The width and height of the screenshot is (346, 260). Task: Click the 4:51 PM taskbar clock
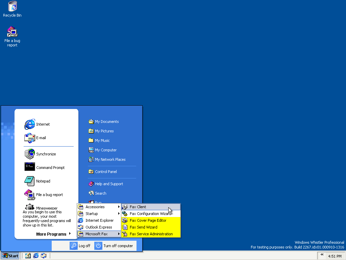coord(335,256)
